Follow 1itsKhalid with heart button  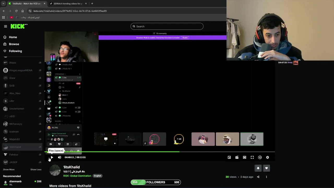point(266,168)
